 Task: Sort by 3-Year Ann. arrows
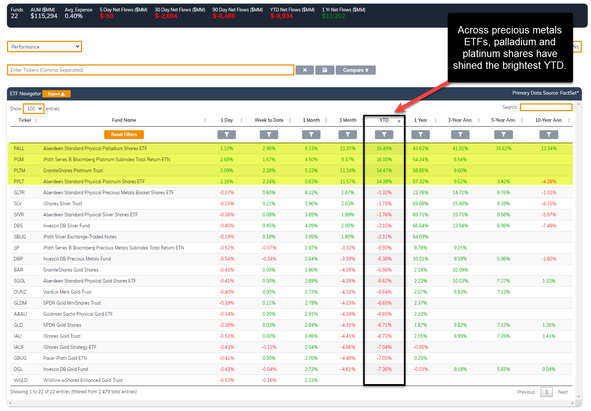pyautogui.click(x=478, y=120)
